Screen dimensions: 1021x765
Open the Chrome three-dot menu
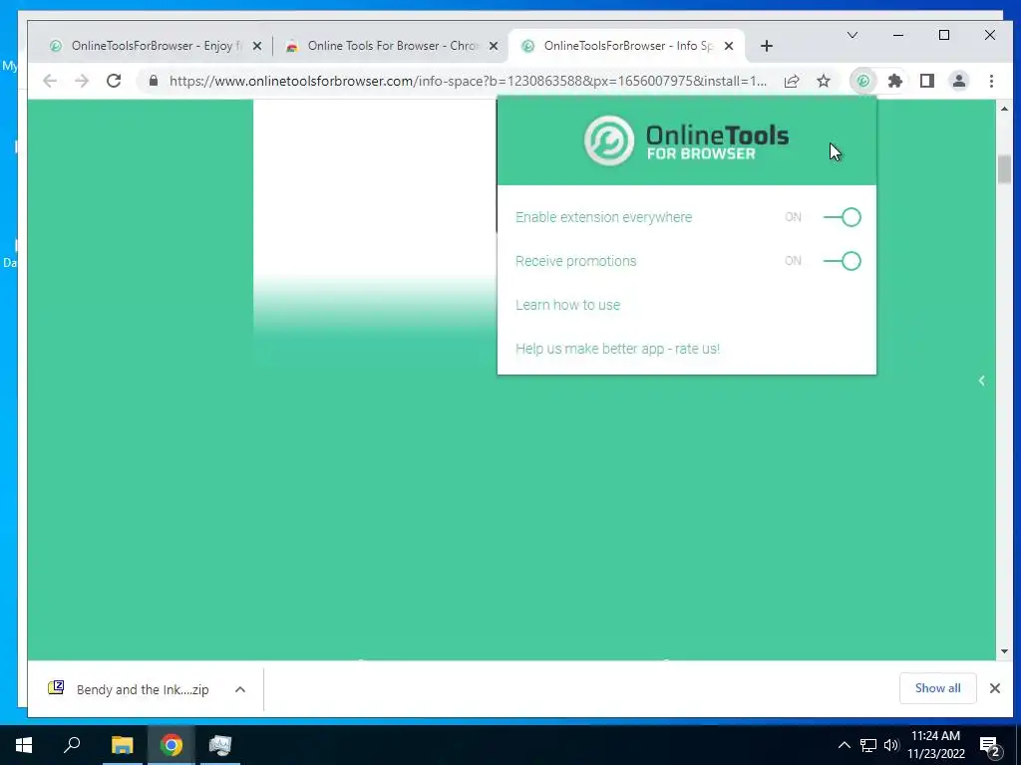point(991,82)
